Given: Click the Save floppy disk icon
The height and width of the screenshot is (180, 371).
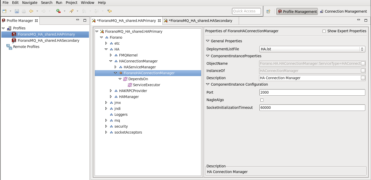Looking at the screenshot, I should coord(17,11).
